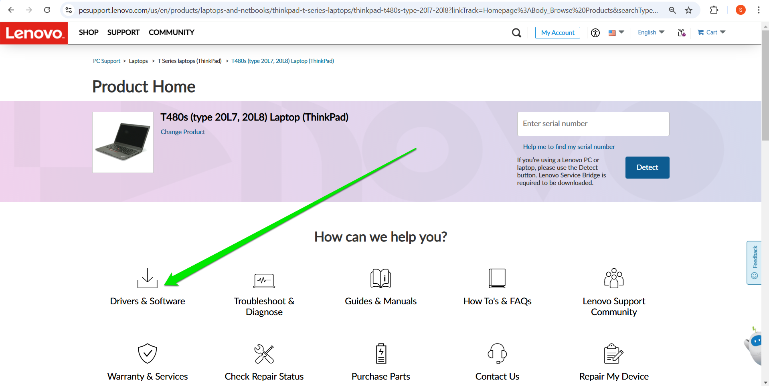Open the SHOP menu

coord(89,32)
